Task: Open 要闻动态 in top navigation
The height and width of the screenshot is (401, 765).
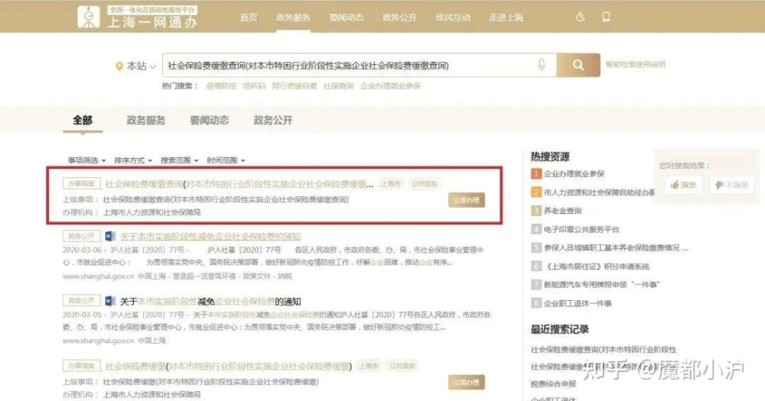Action: (x=346, y=18)
